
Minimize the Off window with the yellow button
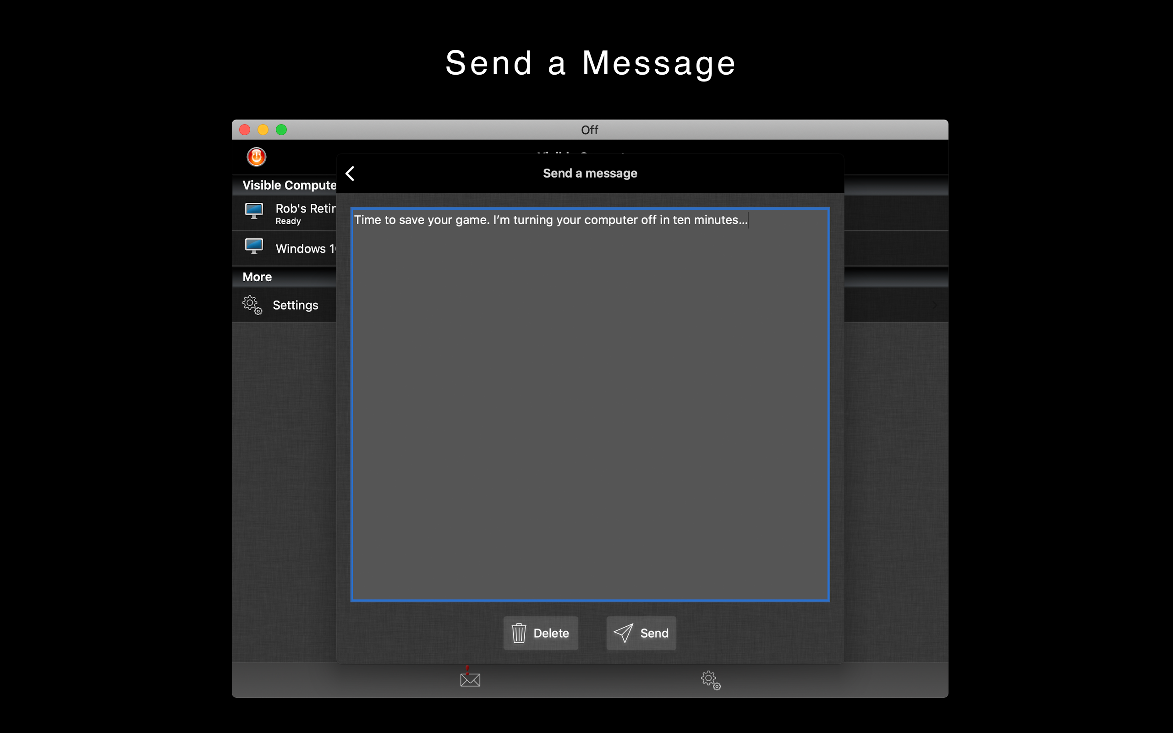263,130
